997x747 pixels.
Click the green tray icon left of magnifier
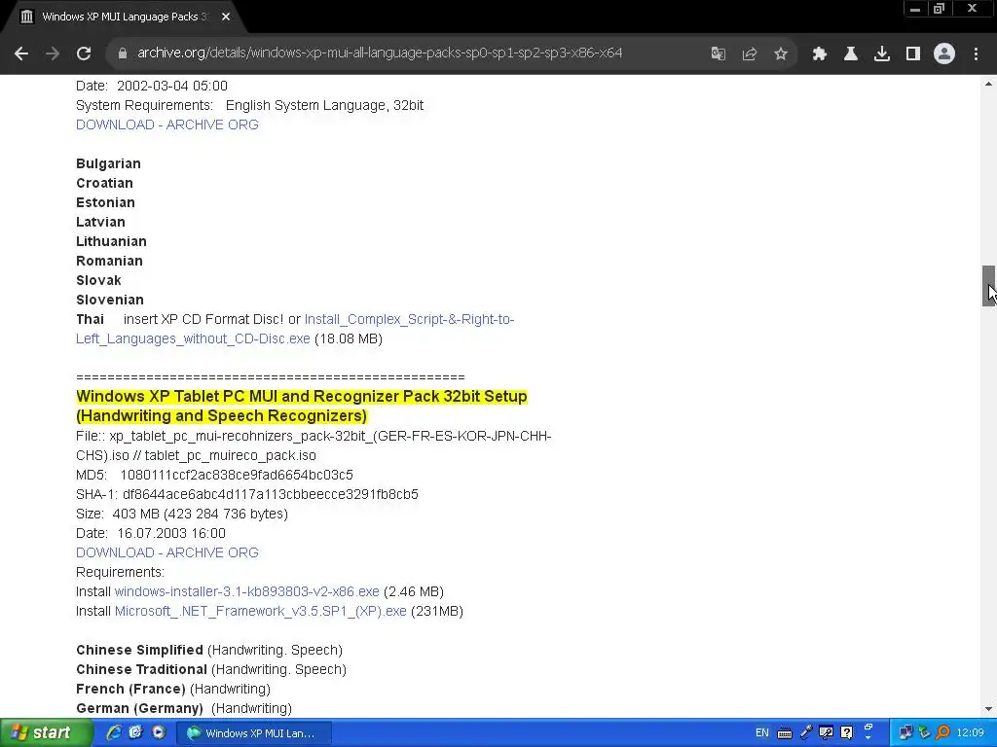coord(925,733)
